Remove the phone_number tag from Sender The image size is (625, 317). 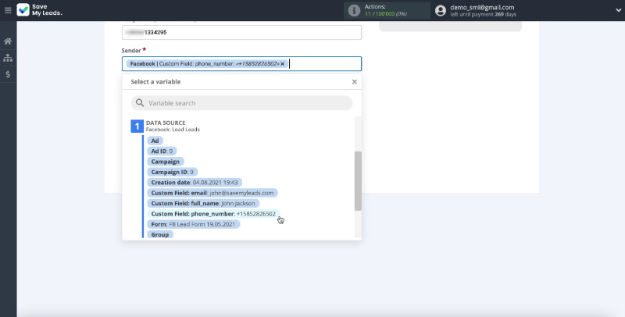(282, 64)
